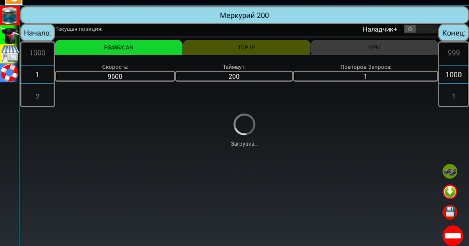Click the Начало: button
This screenshot has height=246, width=469.
[x=38, y=33]
